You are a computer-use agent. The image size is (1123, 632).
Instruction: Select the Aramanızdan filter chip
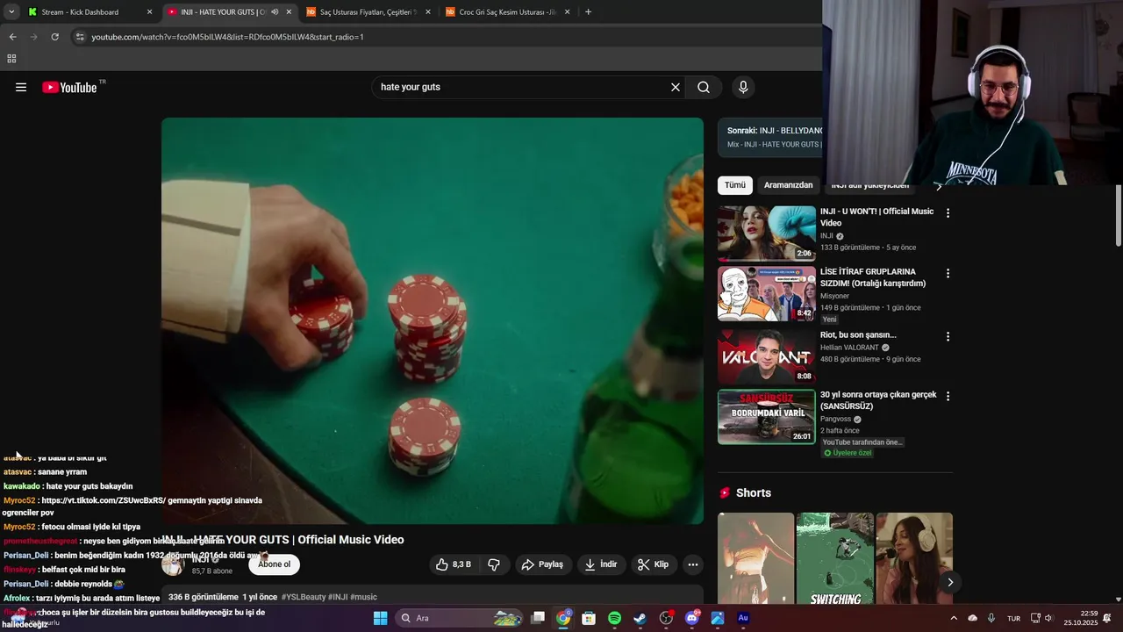click(788, 185)
